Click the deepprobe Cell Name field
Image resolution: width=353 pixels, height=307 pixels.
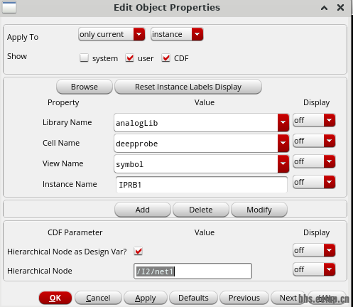[196, 144]
